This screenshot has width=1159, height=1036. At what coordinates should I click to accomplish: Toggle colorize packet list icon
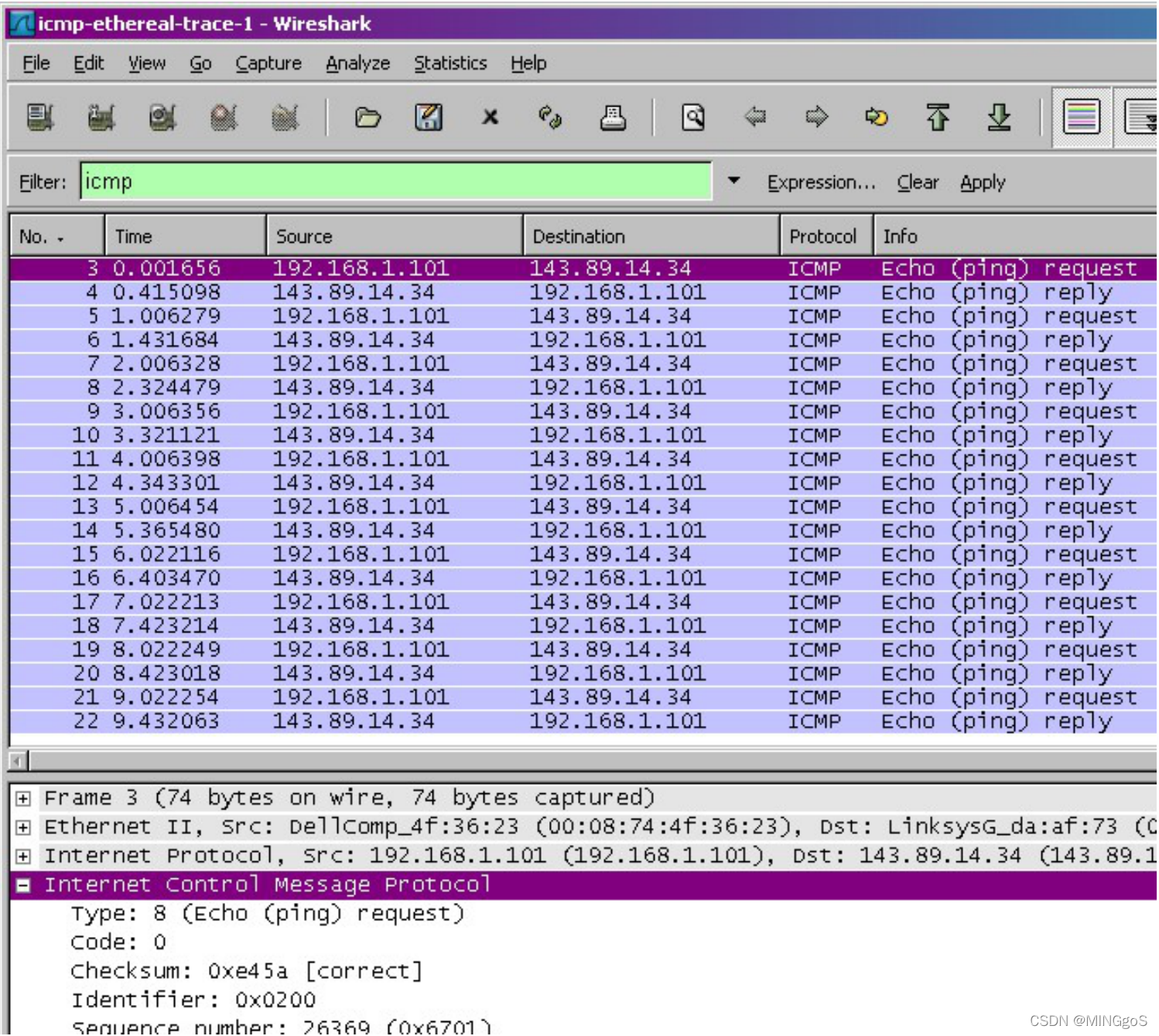point(1082,118)
